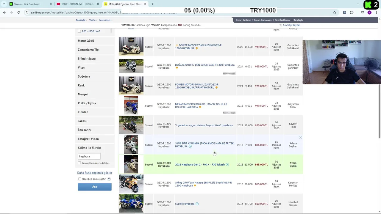Open the Suzuki Hayabusa 2014 listing
381x214 pixels.
click(185, 204)
